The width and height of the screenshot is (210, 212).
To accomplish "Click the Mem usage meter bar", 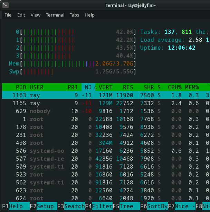I will click(x=78, y=64).
